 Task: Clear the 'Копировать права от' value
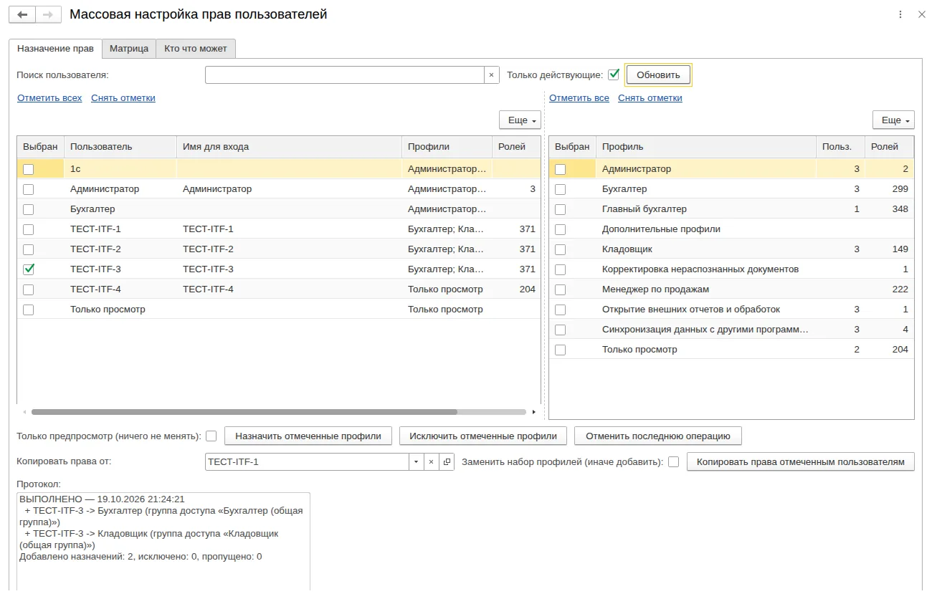(x=431, y=462)
